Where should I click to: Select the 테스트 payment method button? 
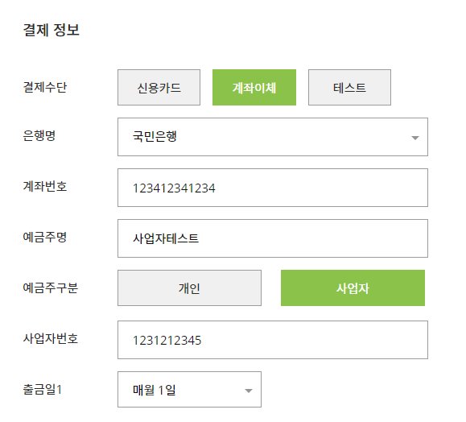349,88
